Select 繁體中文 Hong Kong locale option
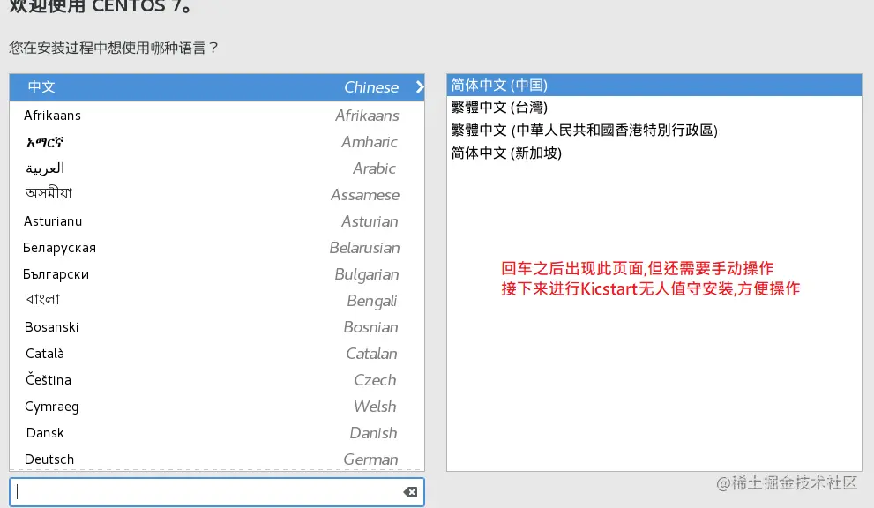874x508 pixels. pyautogui.click(x=654, y=130)
